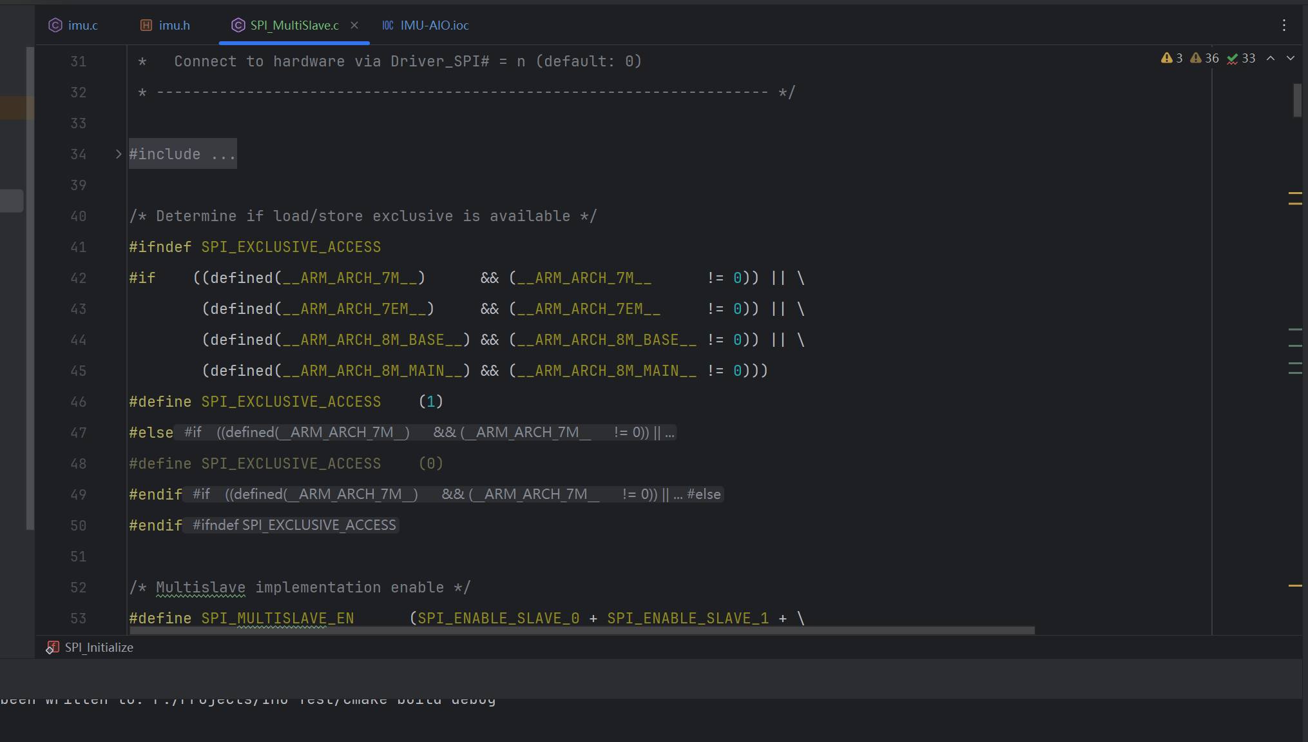Click the yellow warning stripe marker near line 52

point(1295,585)
